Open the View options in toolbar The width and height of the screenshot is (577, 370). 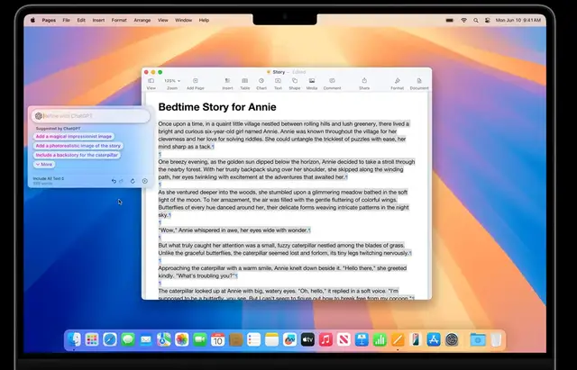pos(151,82)
